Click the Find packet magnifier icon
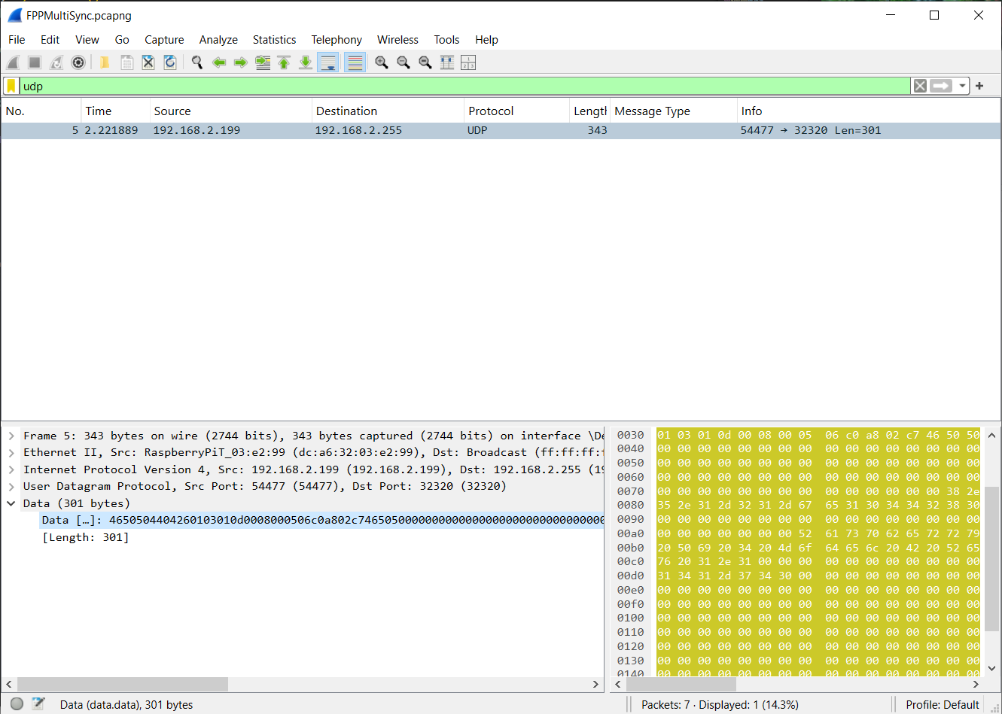This screenshot has width=1002, height=714. coord(197,62)
